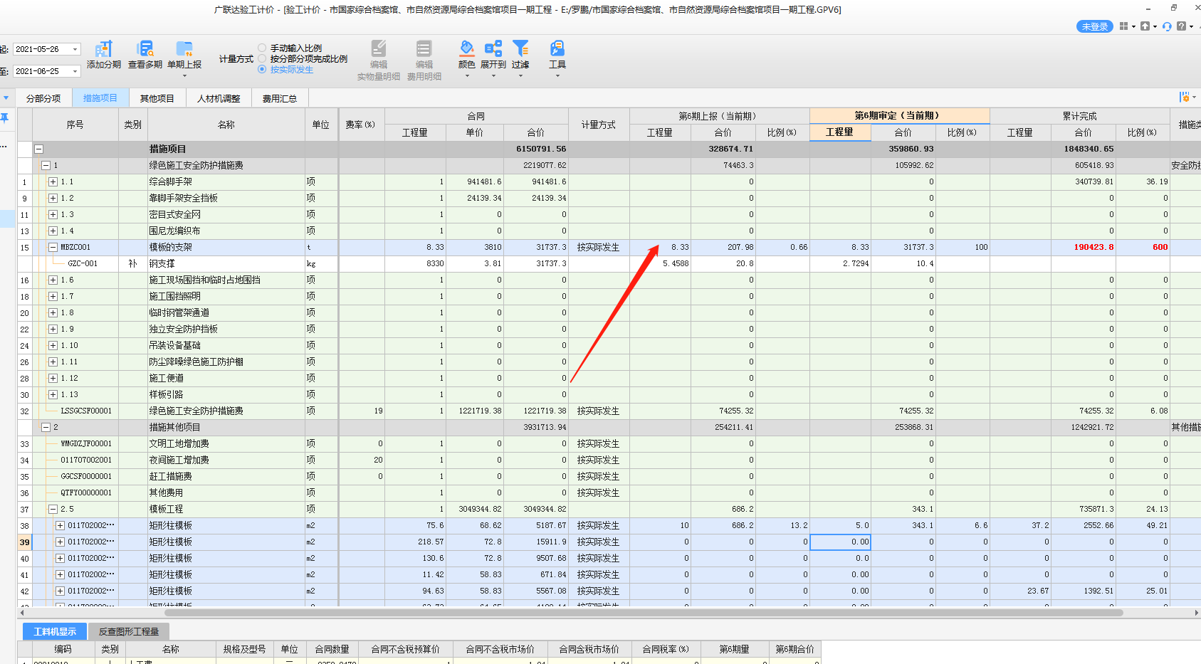Click the upload arrow icon at top right

(x=1145, y=26)
